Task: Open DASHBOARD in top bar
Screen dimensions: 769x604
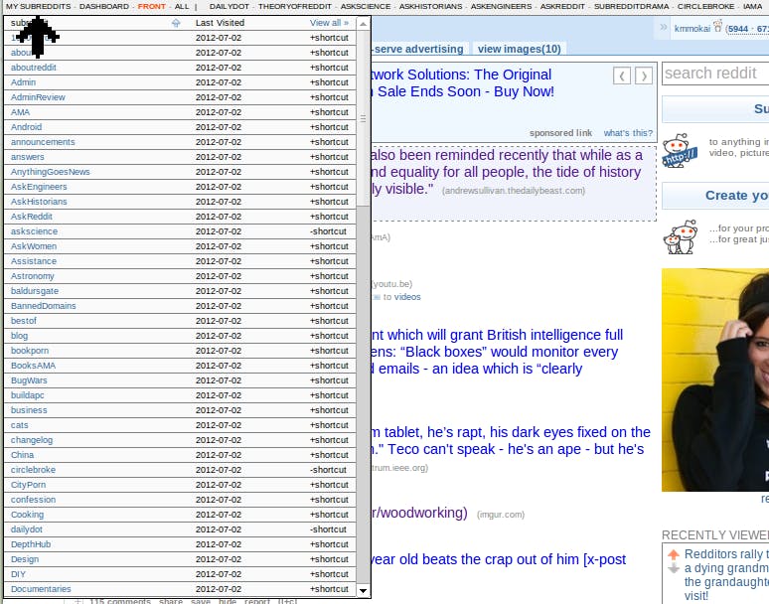Action: click(104, 6)
